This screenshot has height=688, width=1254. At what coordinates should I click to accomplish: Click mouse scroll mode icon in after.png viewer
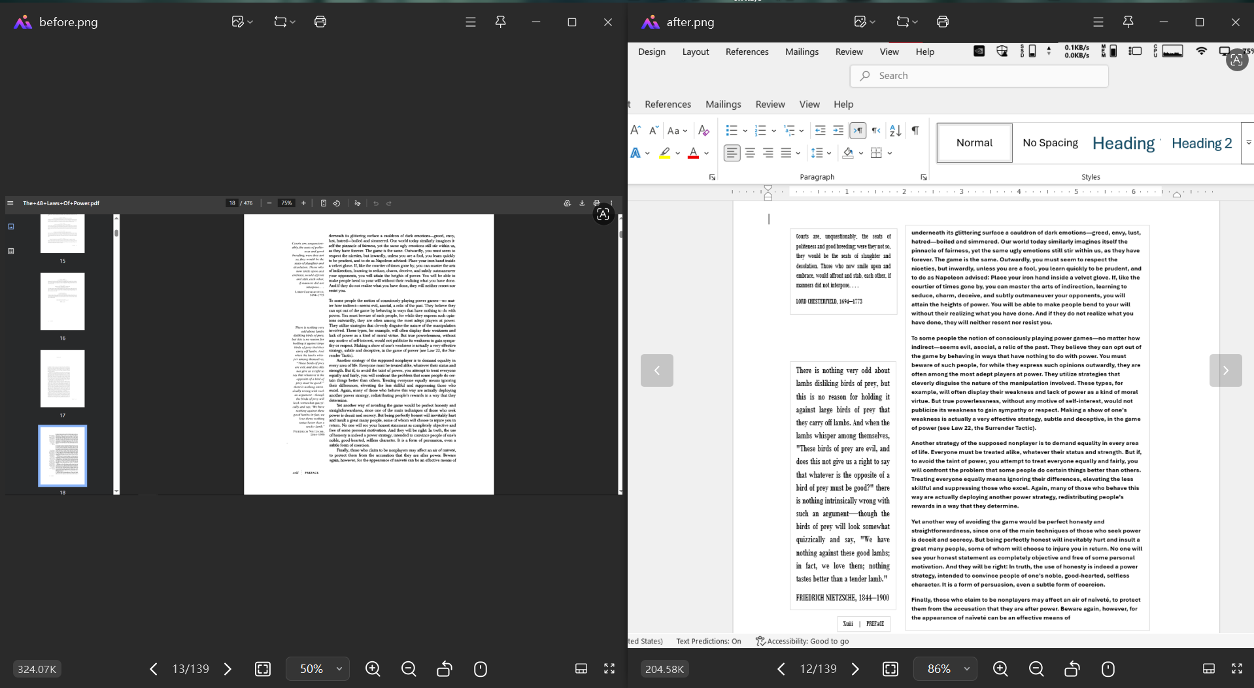(1108, 669)
